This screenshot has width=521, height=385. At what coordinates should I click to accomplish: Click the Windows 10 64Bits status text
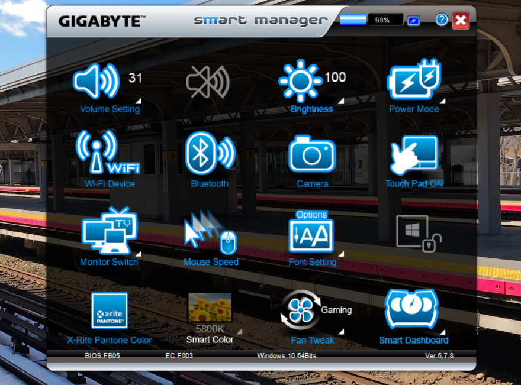point(287,356)
